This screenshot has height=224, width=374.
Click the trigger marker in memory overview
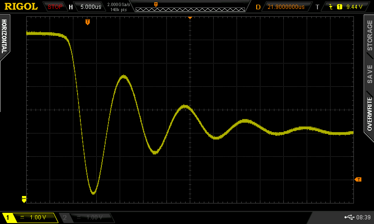click(156, 5)
